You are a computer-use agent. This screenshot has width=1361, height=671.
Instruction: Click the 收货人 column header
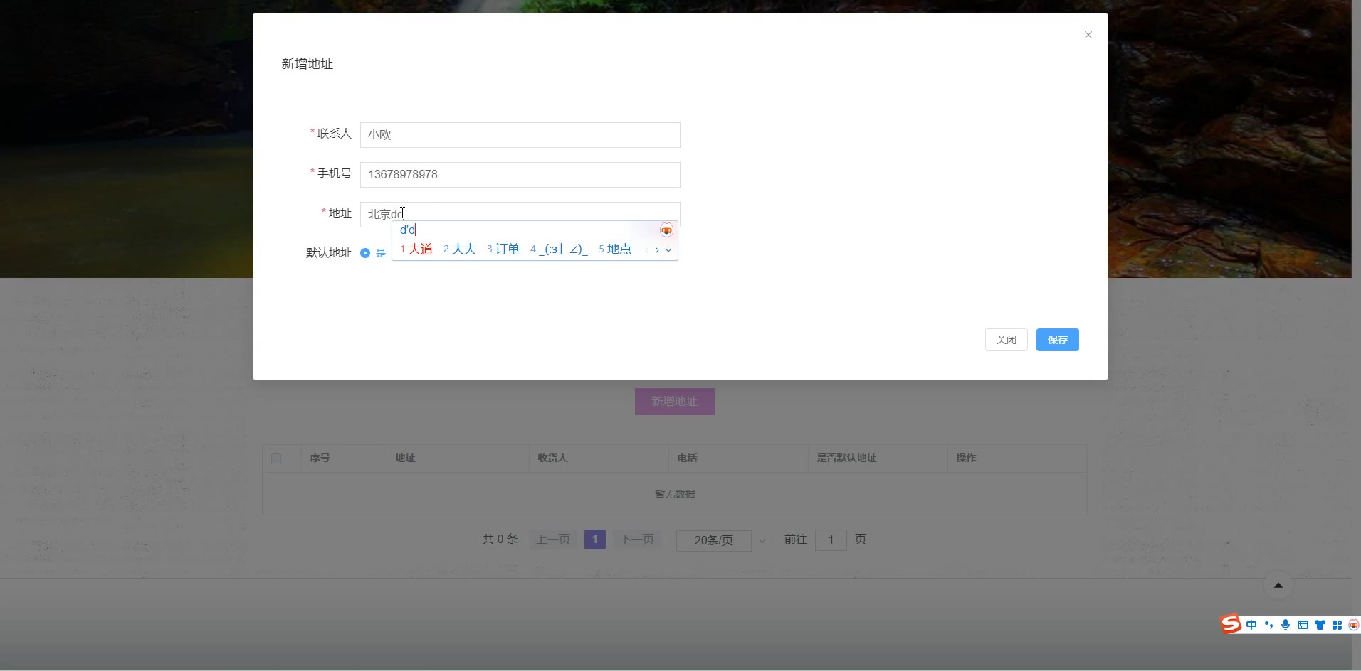[x=552, y=458]
